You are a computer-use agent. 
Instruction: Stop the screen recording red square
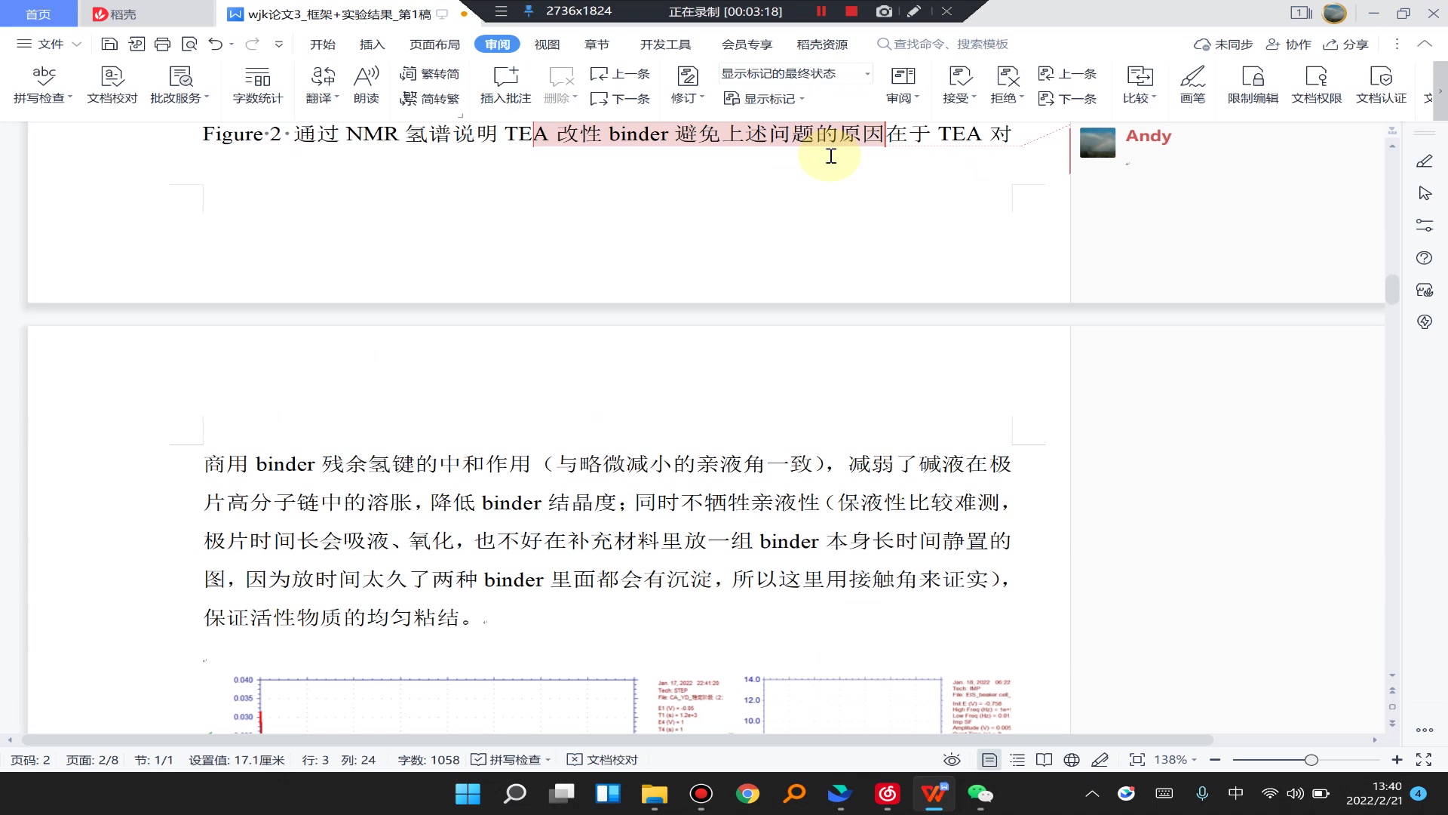(851, 11)
